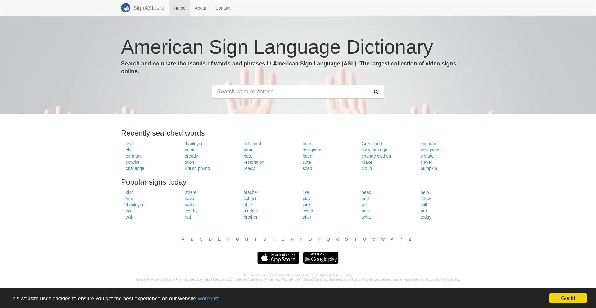The height and width of the screenshot is (308, 596).
Task: Browse signs starting with letter M
Action: coord(292,239)
